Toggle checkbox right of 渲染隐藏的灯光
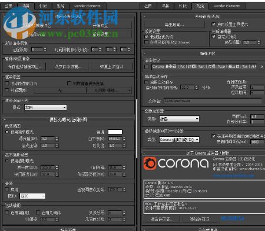The height and width of the screenshot is (231, 265). [x=69, y=83]
